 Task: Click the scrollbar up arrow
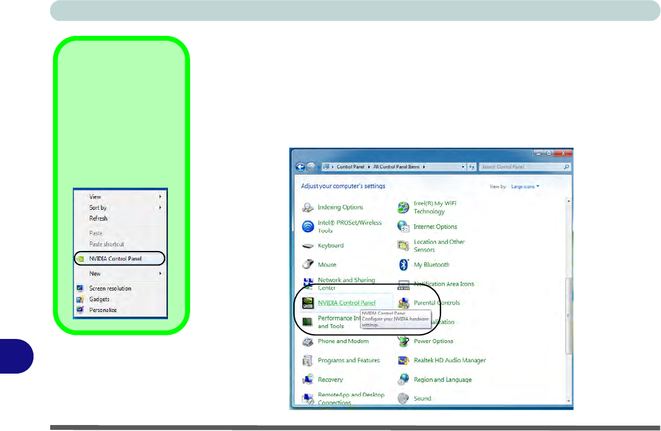(x=568, y=201)
